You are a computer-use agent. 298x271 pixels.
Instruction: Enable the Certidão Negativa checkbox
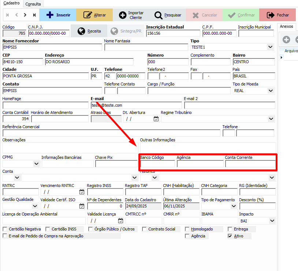tap(5, 229)
